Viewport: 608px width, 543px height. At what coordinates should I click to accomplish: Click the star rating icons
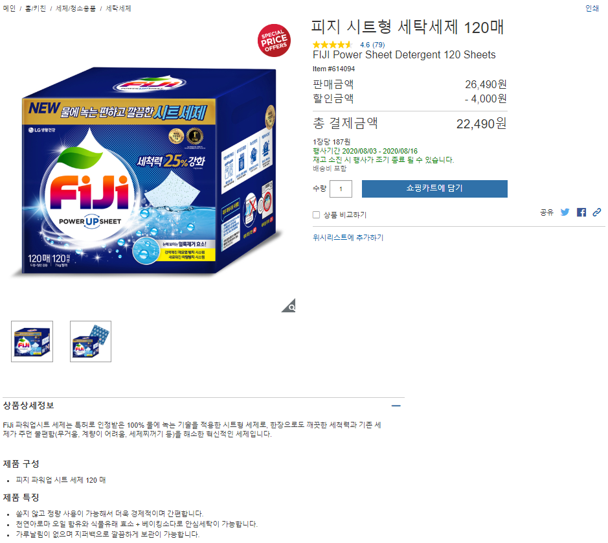[x=332, y=45]
